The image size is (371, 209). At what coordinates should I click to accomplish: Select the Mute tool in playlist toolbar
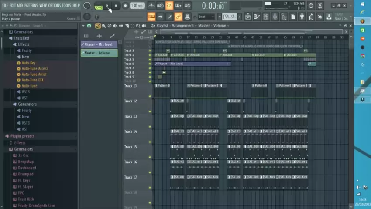pyautogui.click(x=114, y=26)
